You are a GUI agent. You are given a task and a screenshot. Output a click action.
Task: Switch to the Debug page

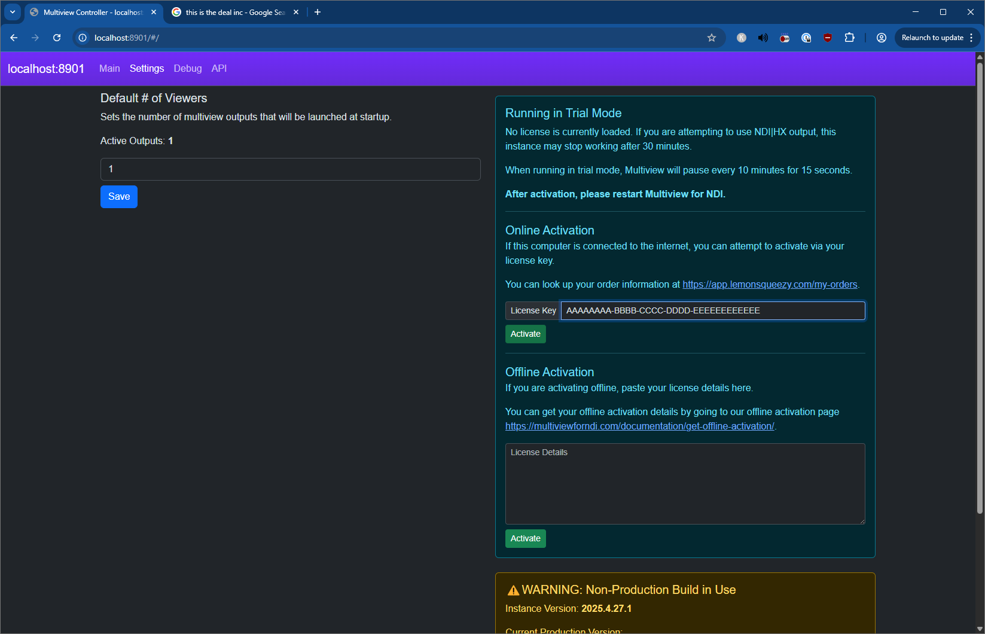(x=187, y=69)
